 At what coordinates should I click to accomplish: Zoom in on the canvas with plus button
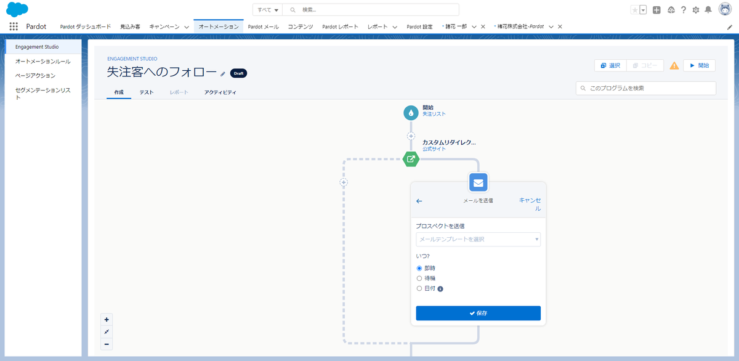point(107,320)
